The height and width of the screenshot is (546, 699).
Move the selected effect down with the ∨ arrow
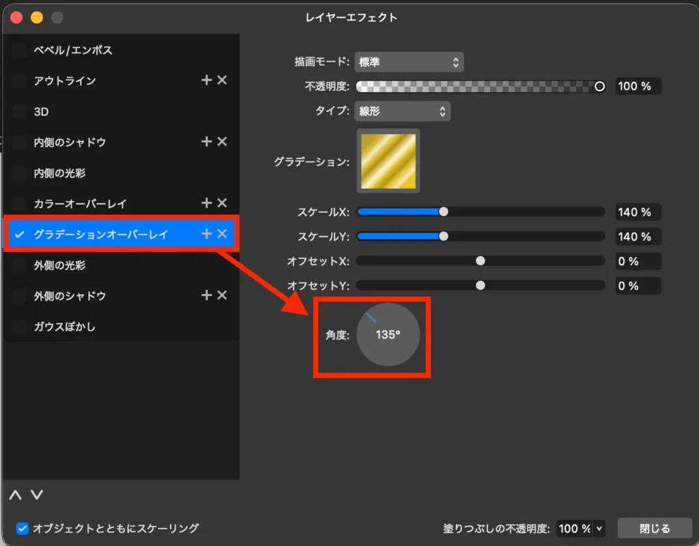(37, 495)
